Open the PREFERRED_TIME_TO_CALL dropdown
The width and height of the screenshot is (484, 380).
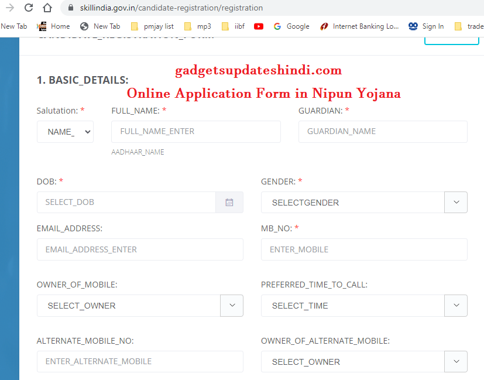pos(455,305)
